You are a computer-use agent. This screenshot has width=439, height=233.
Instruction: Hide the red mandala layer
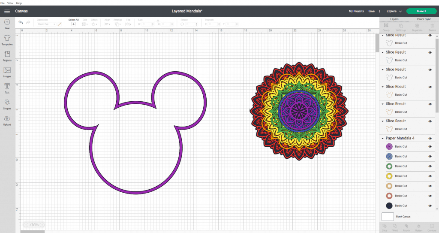tap(430, 196)
